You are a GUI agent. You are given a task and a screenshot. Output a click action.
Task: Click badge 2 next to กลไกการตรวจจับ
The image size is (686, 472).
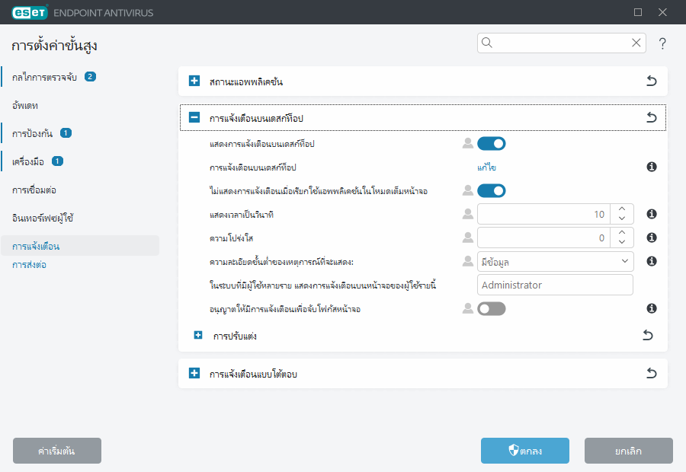[90, 76]
